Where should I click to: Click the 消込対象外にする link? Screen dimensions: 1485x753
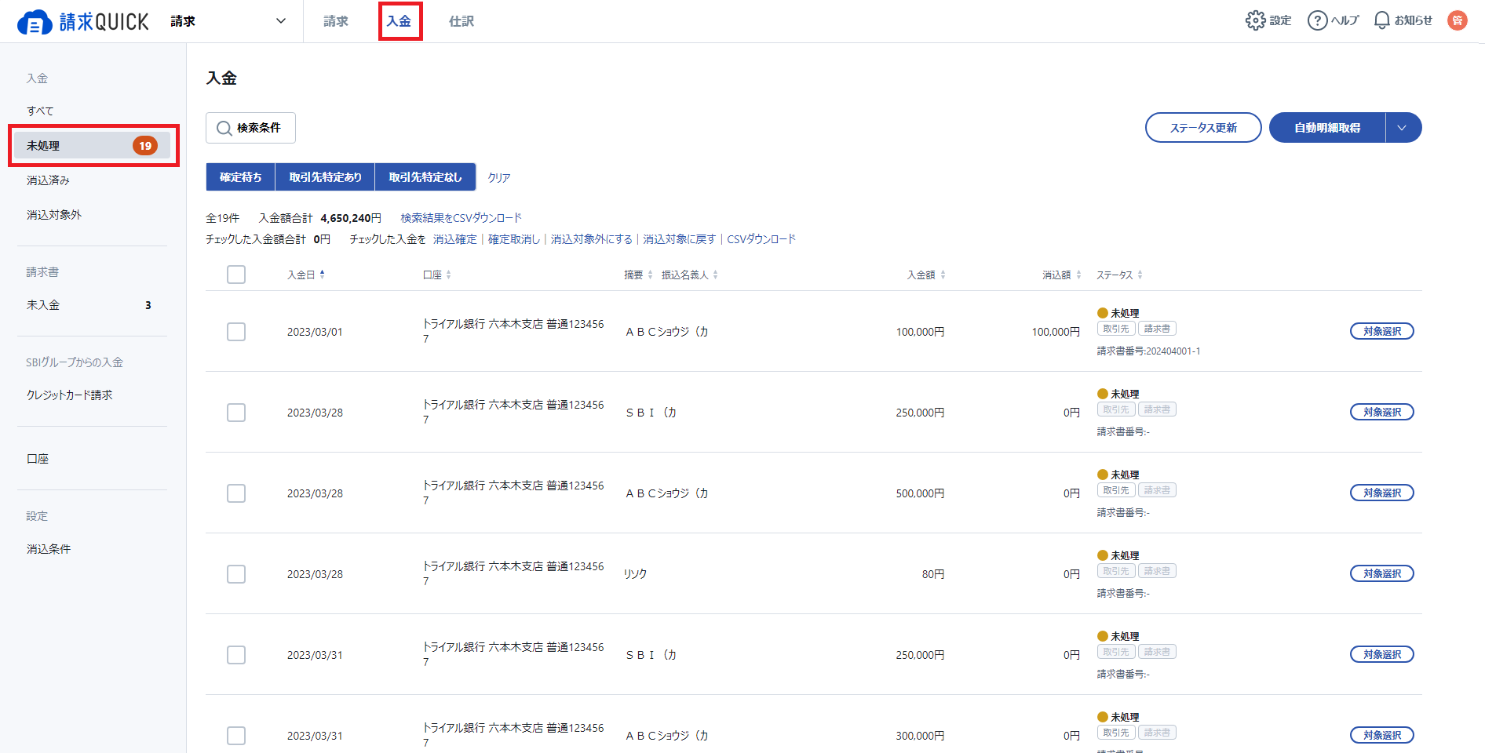point(592,239)
